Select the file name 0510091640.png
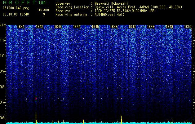195x124 pixels. [x=16, y=8]
